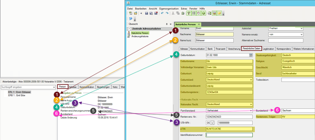This screenshot has width=315, height=140.
Task: Click the Geburtsname field containing Erb
Action: pos(229,61)
